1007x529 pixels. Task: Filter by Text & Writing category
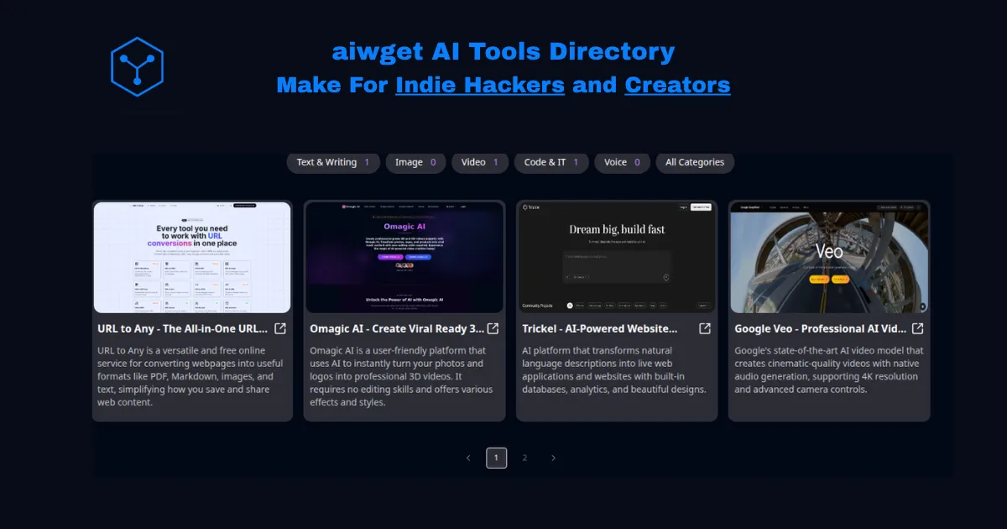(333, 162)
